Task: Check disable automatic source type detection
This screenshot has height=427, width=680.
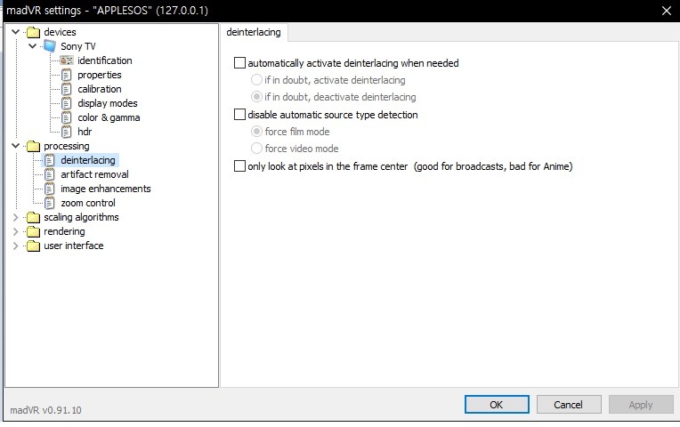Action: [x=239, y=115]
